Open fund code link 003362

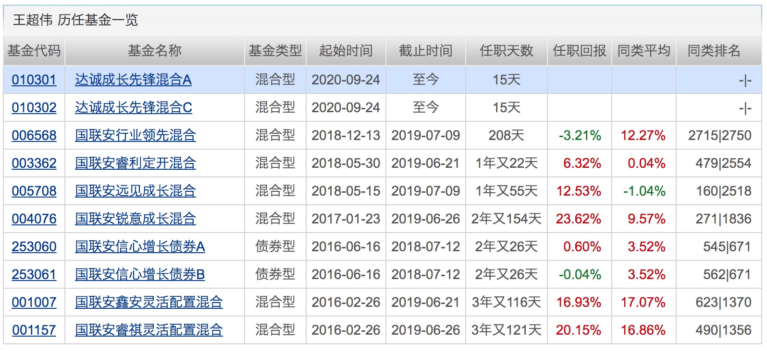[x=34, y=163]
